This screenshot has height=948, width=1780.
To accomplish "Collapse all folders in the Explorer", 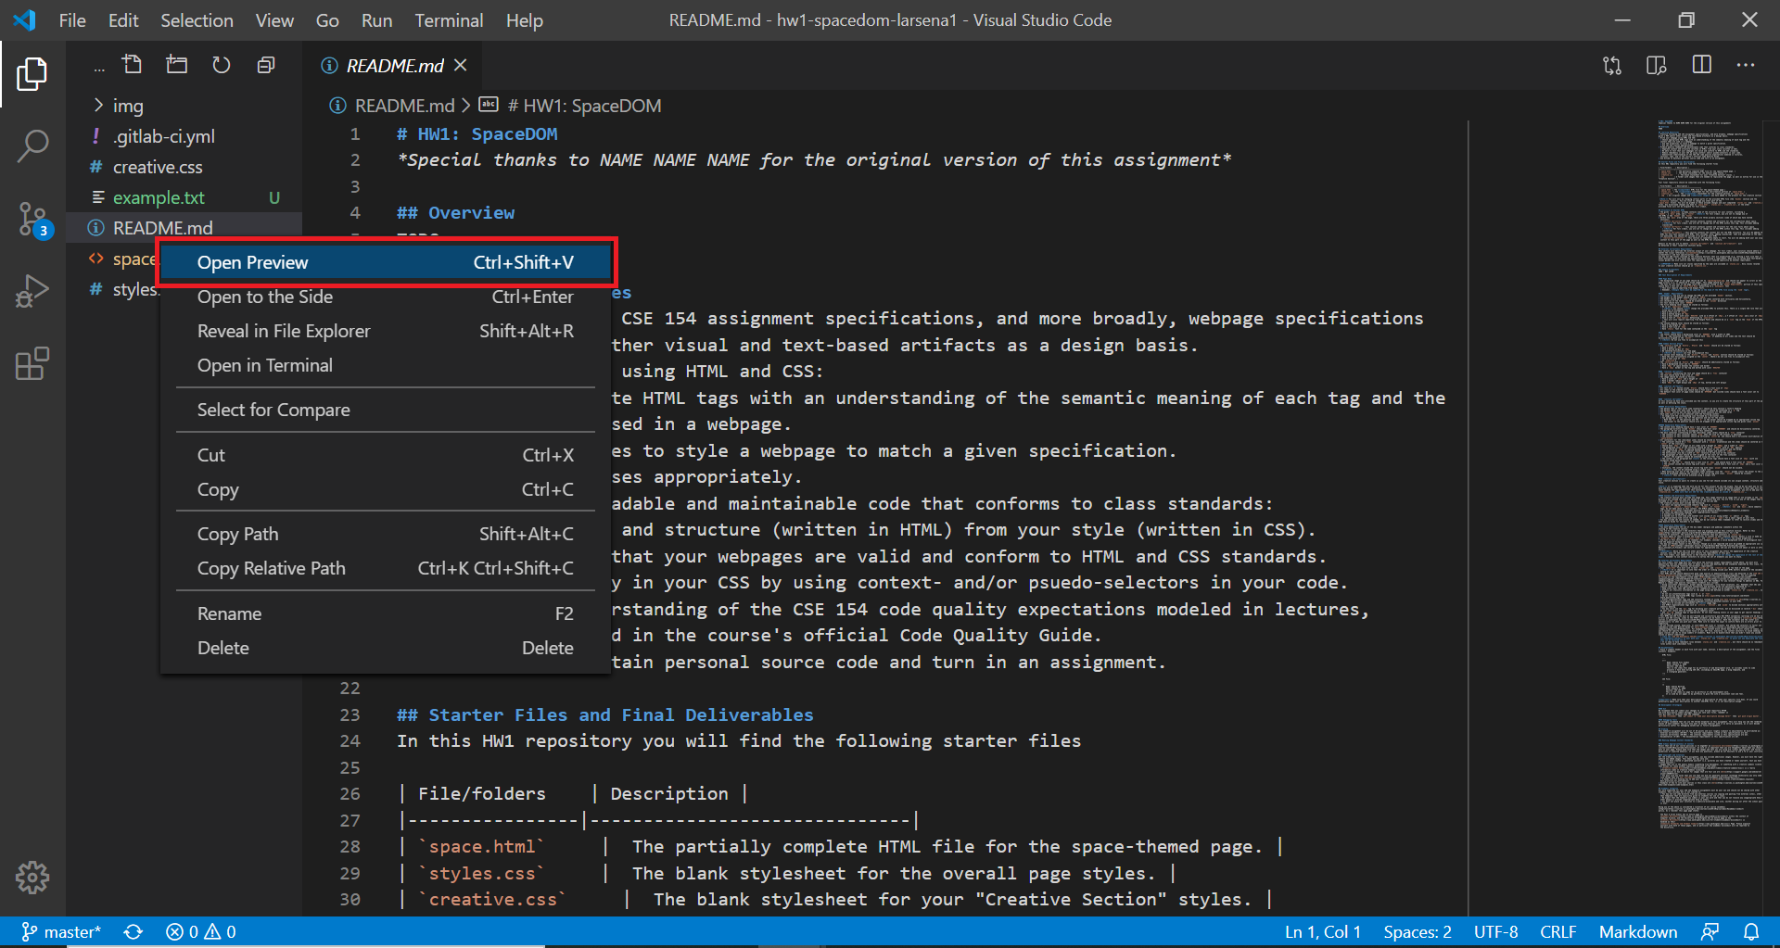I will pyautogui.click(x=265, y=64).
